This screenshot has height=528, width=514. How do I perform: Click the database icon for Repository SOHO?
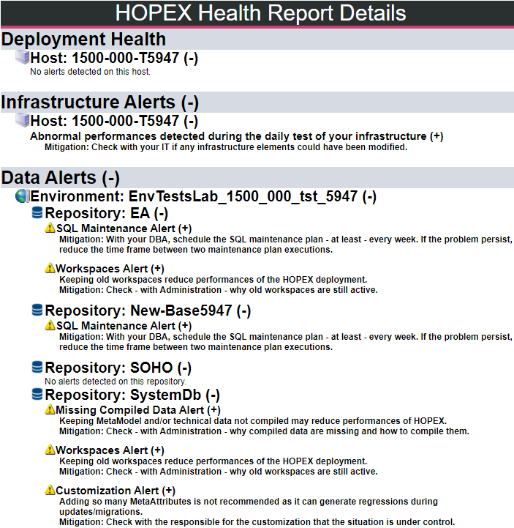[x=37, y=367]
